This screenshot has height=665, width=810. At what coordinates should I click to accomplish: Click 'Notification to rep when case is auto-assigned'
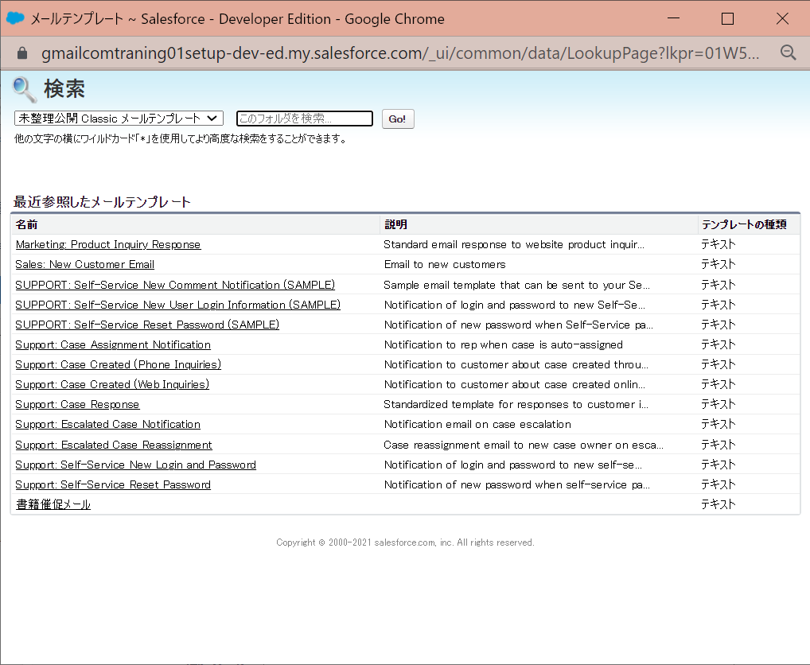click(x=503, y=344)
